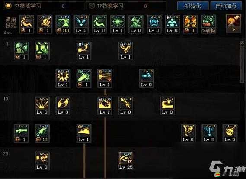Expand the character portrait dropdown arrow
246x179 pixels.
[x=234, y=29]
